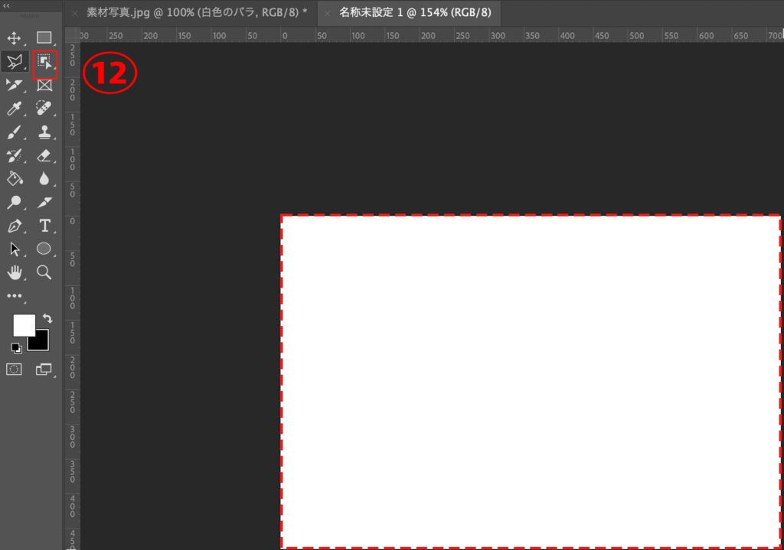Collapse the toolbar with the double-arrow
The width and height of the screenshot is (784, 550).
click(6, 5)
